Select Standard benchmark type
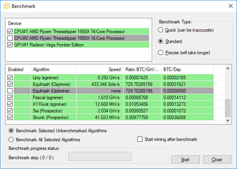Screen dimensions: 237x169 [x=160, y=41]
